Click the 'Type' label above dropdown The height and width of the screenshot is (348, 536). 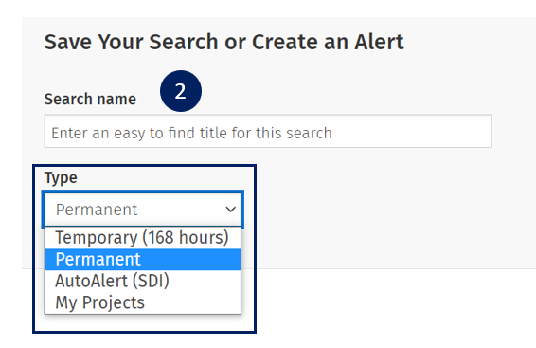(61, 178)
